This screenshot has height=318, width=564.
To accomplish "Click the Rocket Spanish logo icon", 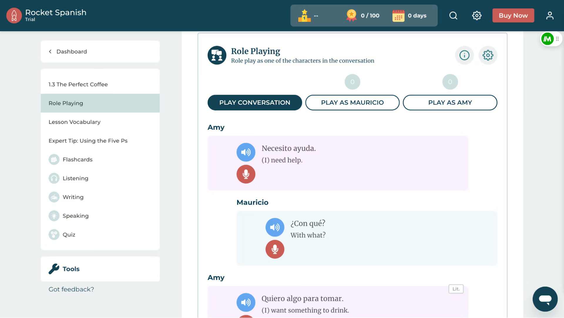I will pyautogui.click(x=14, y=16).
